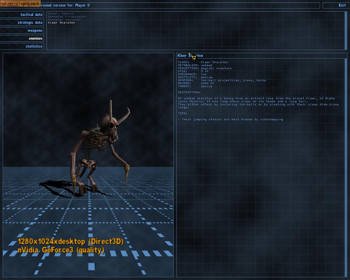This screenshot has width=350, height=280.
Task: Open the strategic data section
Action: [x=30, y=22]
